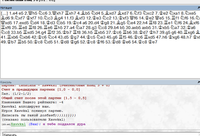Select move 23.Re1 in the notation
This screenshot has width=200, height=136.
tap(165, 23)
